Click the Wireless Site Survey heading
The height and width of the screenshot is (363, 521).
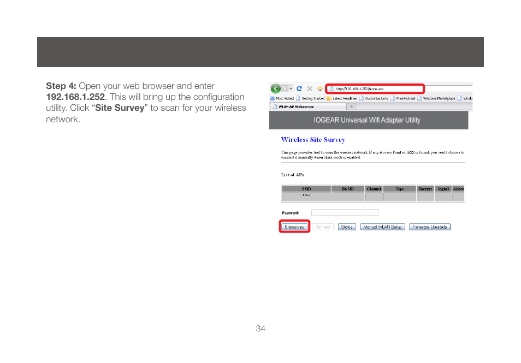click(x=313, y=140)
